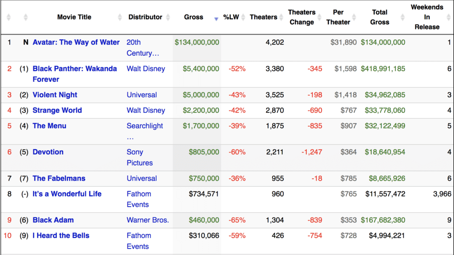Open Fathom Events link in Heard the Bells row
The height and width of the screenshot is (255, 454).
pyautogui.click(x=139, y=241)
